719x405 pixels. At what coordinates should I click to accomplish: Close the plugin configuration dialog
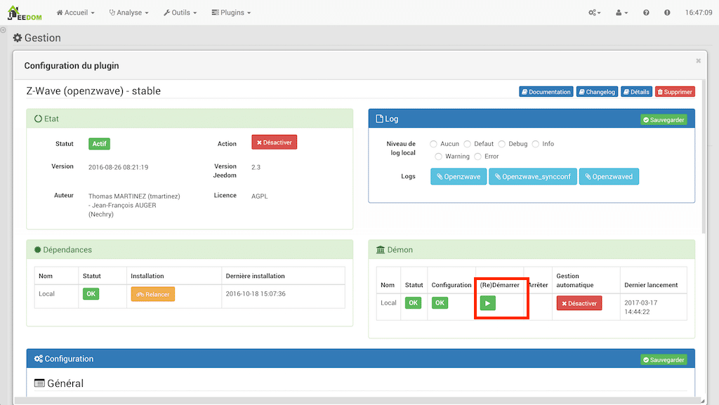click(x=698, y=61)
